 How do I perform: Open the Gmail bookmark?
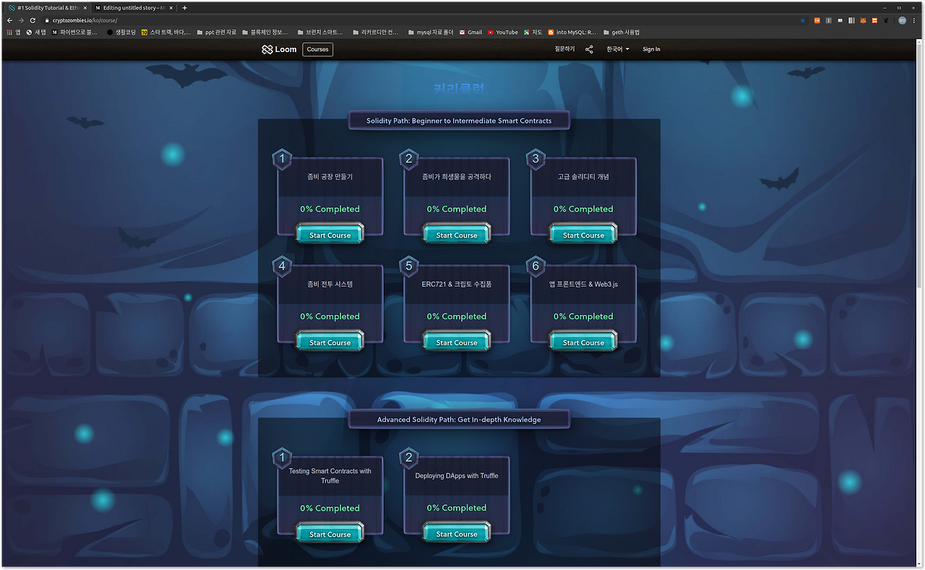point(470,32)
